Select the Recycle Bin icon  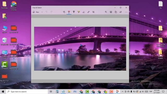click(x=4, y=41)
